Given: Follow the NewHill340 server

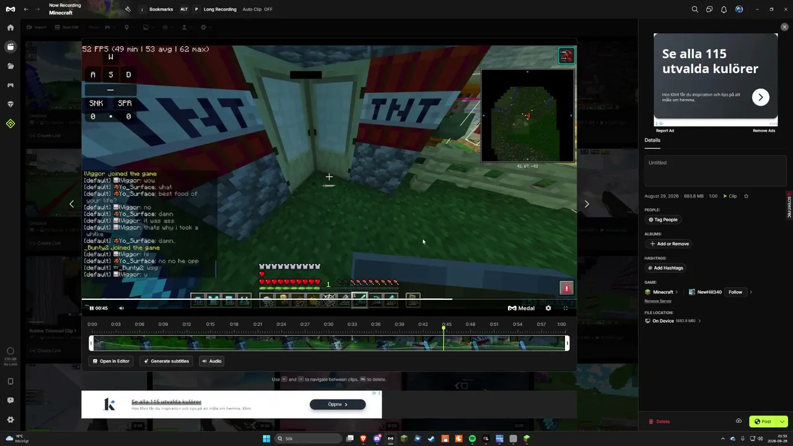Looking at the screenshot, I should click(735, 292).
